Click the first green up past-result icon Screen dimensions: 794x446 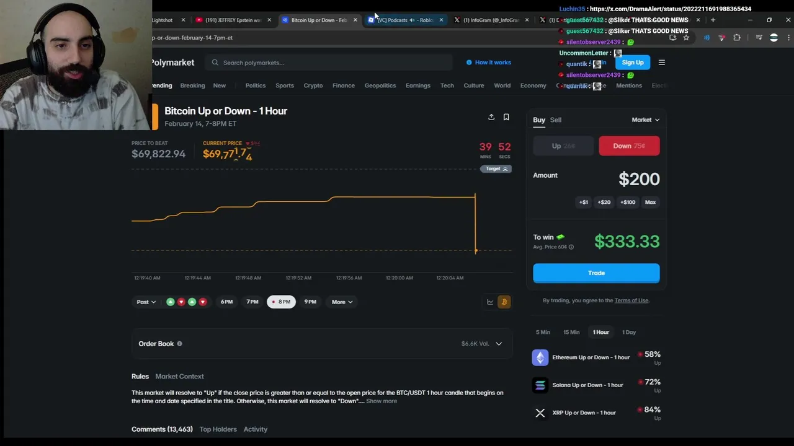(171, 302)
